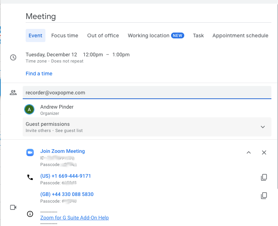278x226 pixels.
Task: Switch to Task tab
Action: click(198, 35)
